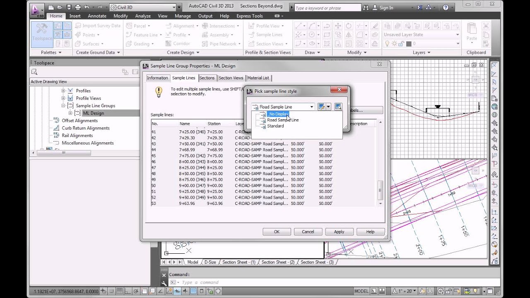Click the Move tool in Modify panel
The image size is (530, 298).
(x=338, y=26)
